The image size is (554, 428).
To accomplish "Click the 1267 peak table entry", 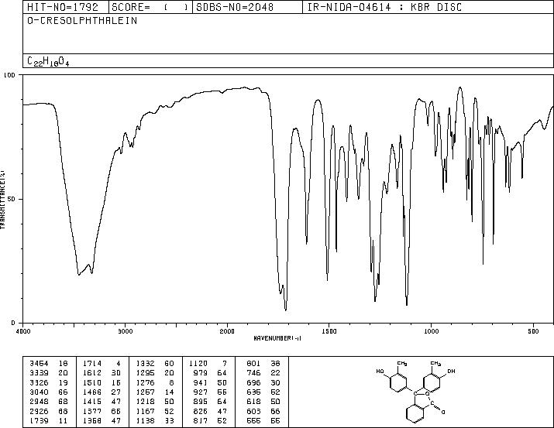I will (145, 392).
